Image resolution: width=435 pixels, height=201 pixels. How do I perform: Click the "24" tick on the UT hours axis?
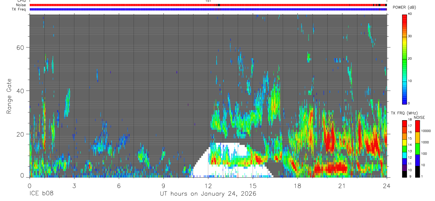click(x=386, y=185)
